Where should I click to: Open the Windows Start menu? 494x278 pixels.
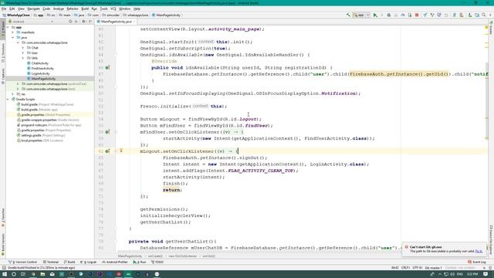5,274
